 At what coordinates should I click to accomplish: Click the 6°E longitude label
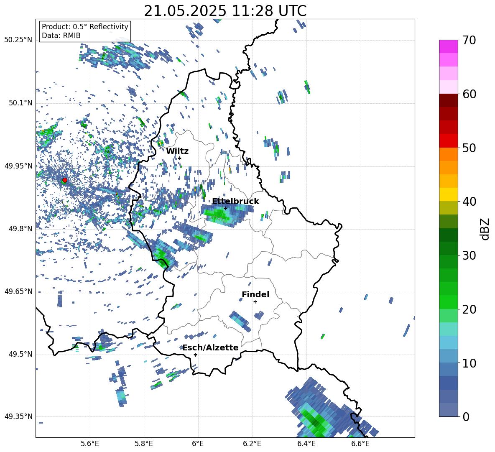point(198,444)
